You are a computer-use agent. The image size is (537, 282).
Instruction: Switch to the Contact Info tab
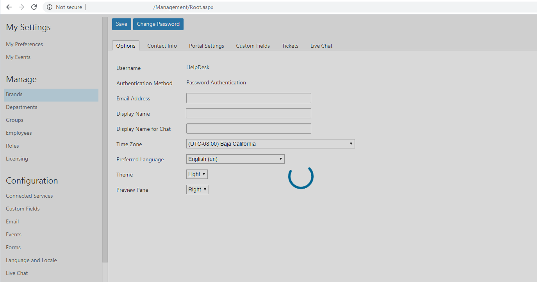click(162, 46)
